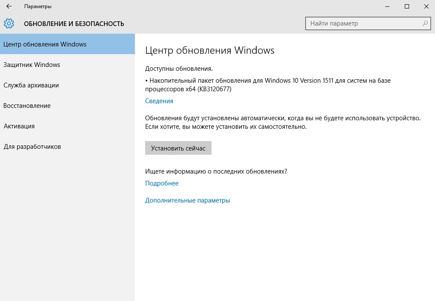The width and height of the screenshot is (435, 301).
Task: Open 'Для разработчиков' section
Action: tap(67, 147)
